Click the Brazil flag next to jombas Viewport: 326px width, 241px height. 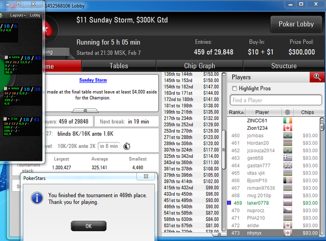tap(288, 135)
